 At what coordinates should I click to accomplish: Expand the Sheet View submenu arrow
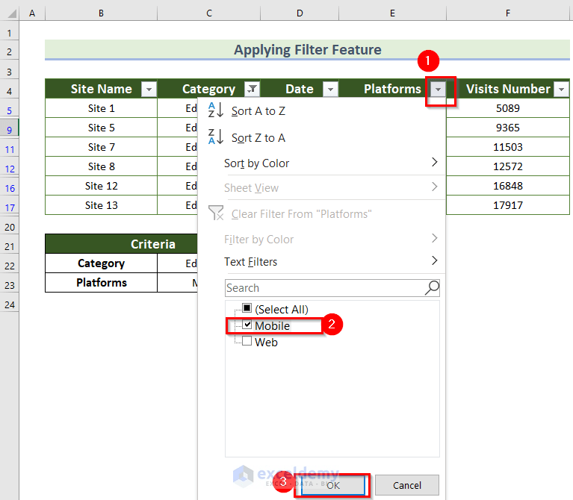pyautogui.click(x=434, y=187)
